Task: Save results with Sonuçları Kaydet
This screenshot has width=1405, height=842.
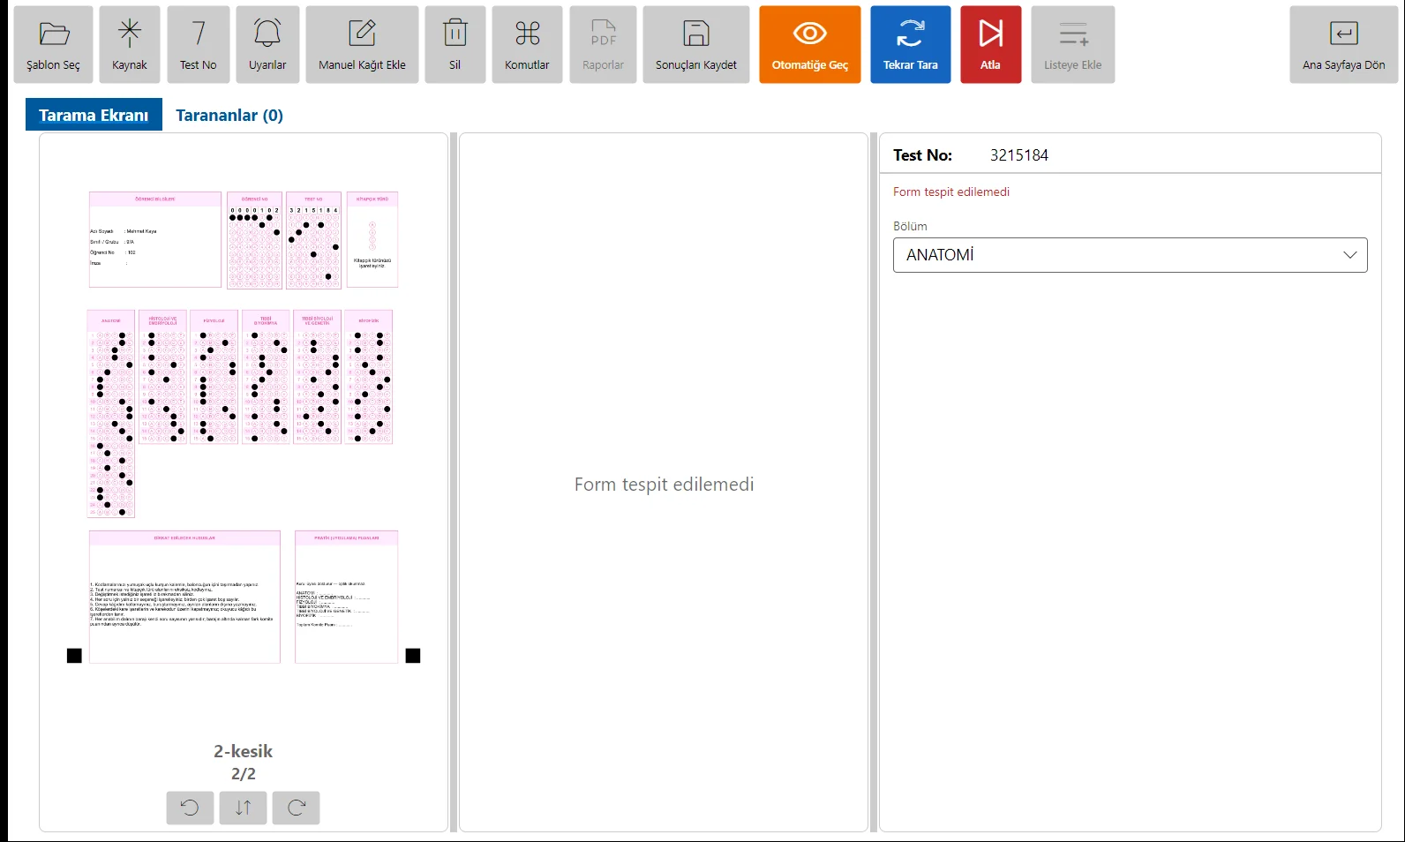Action: (696, 45)
